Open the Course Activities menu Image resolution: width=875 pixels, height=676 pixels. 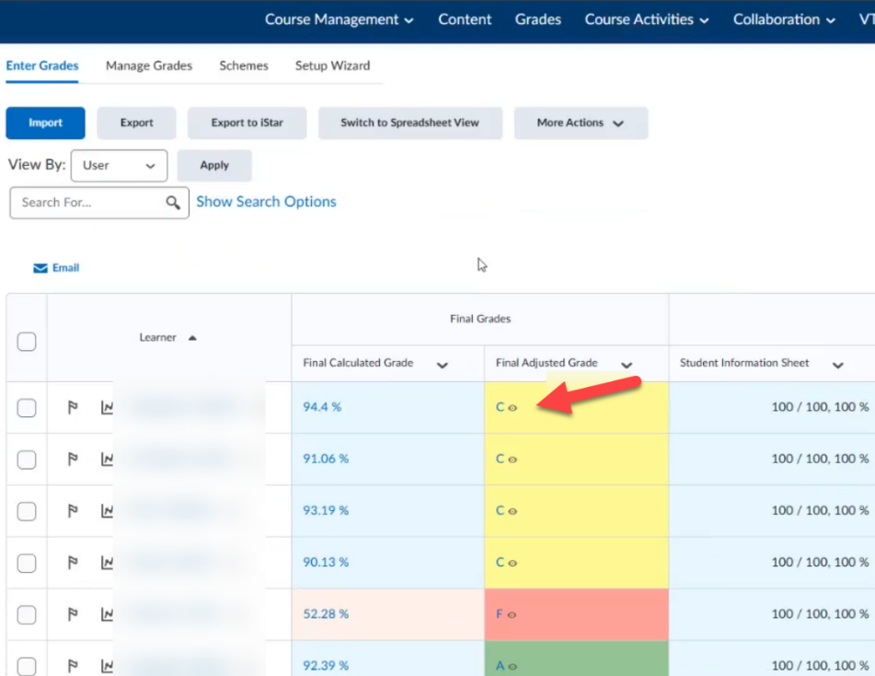(x=646, y=19)
